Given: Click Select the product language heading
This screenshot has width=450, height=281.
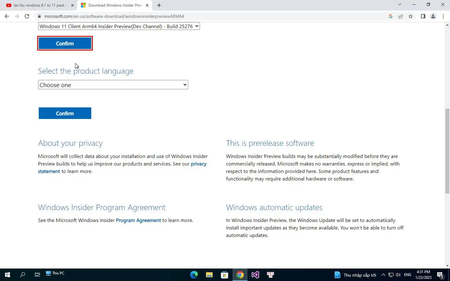Looking at the screenshot, I should coord(86,71).
